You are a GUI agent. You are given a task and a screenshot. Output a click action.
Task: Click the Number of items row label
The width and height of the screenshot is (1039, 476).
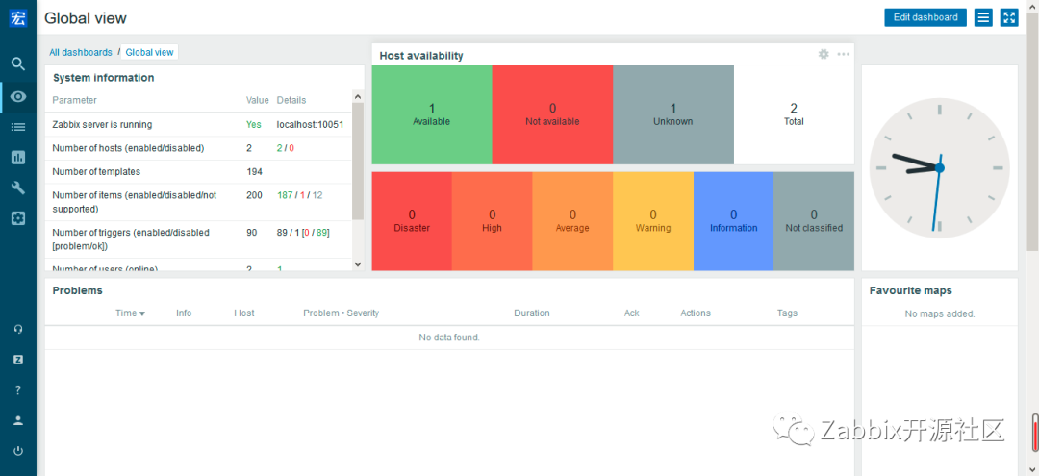[135, 202]
